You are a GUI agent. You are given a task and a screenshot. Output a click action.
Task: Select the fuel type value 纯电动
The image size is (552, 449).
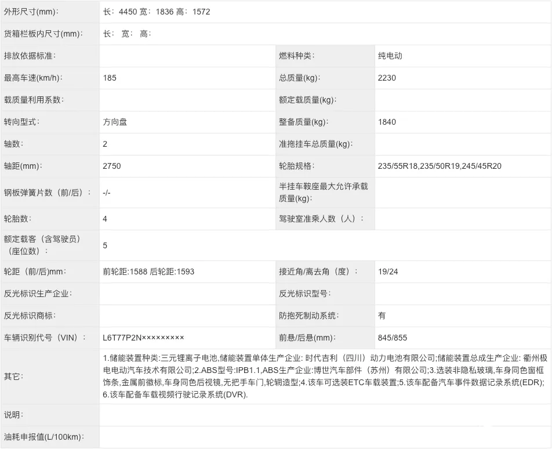[x=390, y=56]
